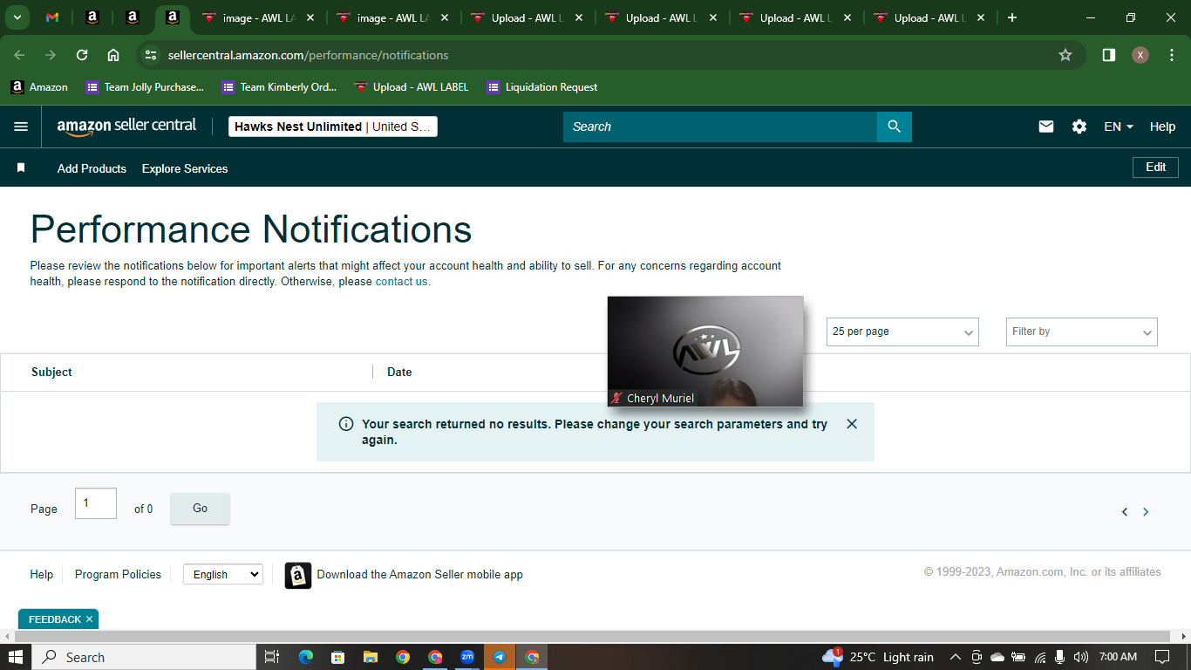Open Microsoft Store from the taskbar
Image resolution: width=1191 pixels, height=670 pixels.
(x=337, y=657)
